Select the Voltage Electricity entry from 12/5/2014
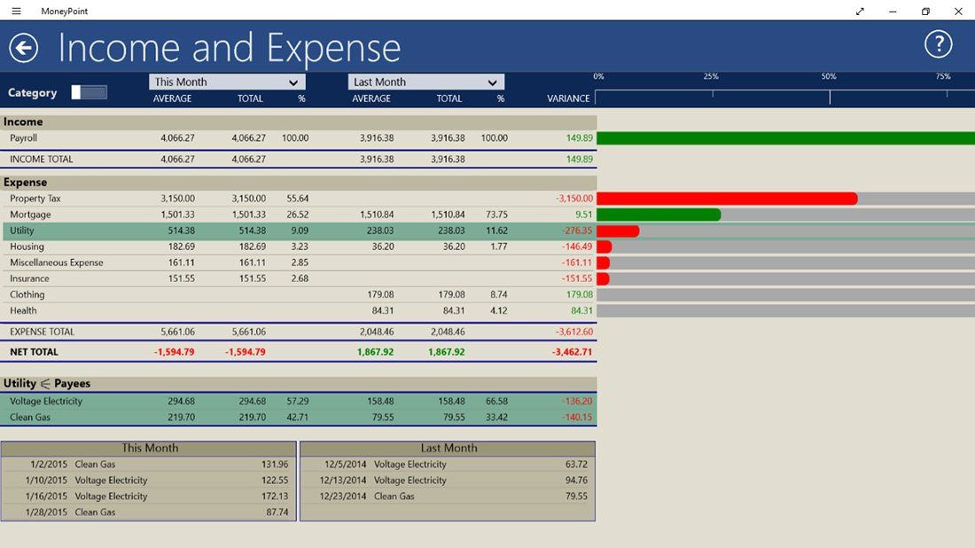975x548 pixels. click(448, 464)
